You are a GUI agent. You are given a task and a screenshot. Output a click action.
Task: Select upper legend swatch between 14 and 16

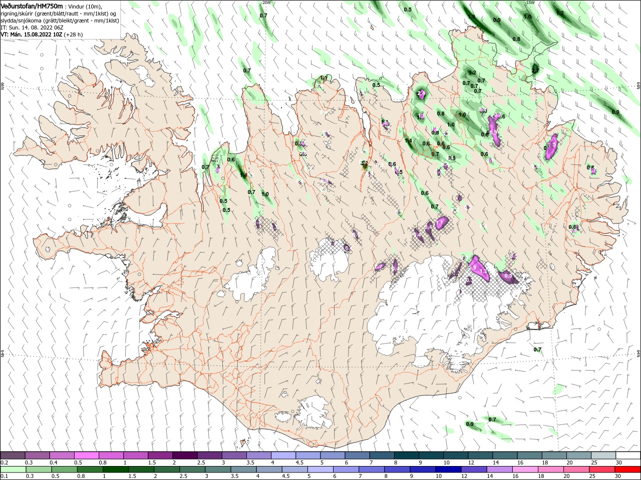click(x=504, y=455)
